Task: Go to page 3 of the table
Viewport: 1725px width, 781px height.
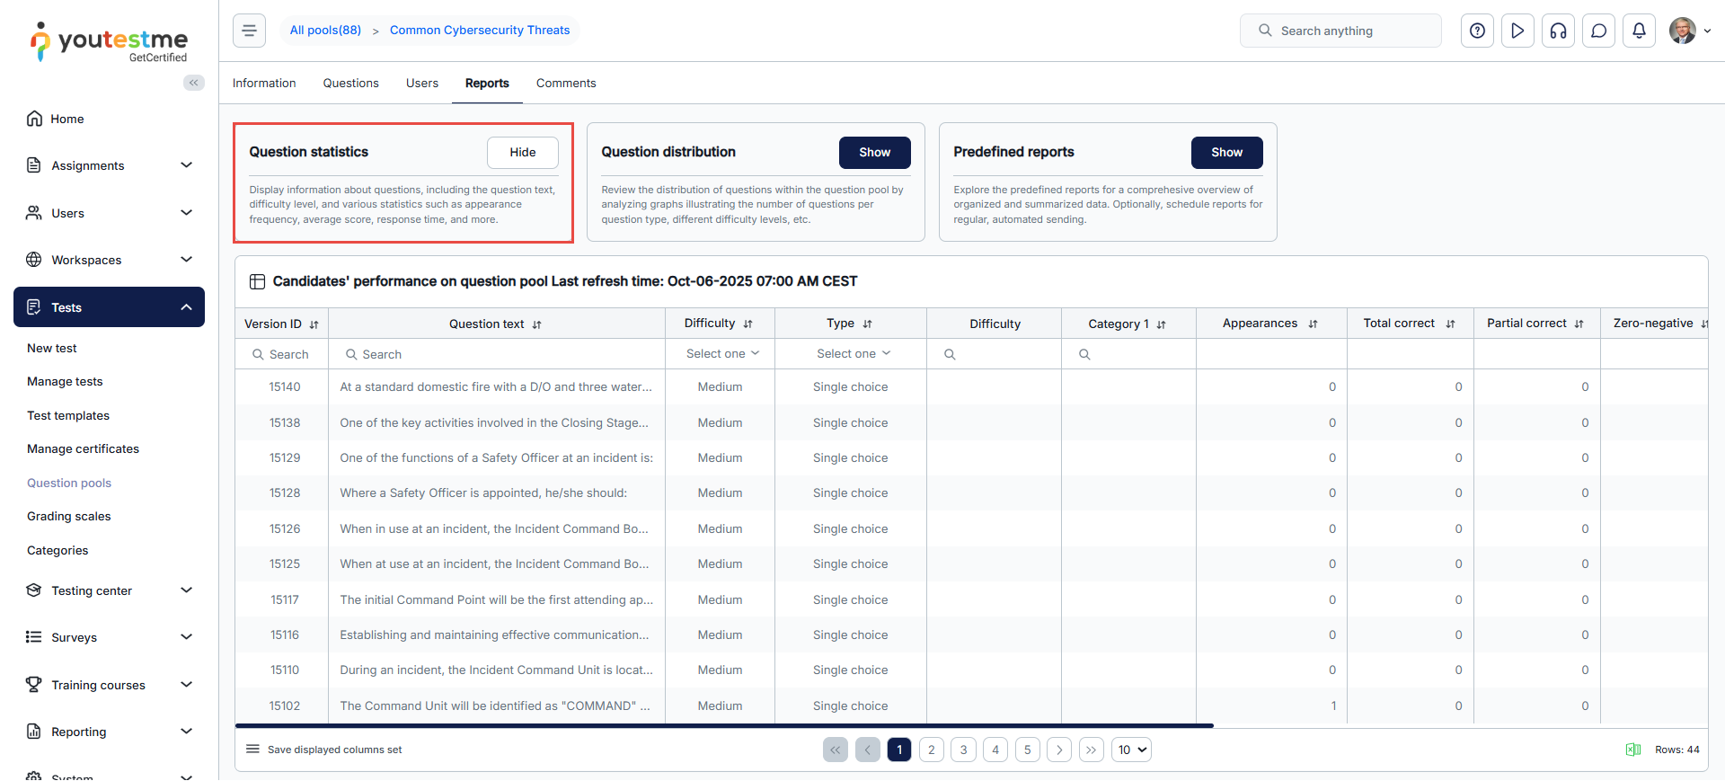Action: tap(963, 750)
